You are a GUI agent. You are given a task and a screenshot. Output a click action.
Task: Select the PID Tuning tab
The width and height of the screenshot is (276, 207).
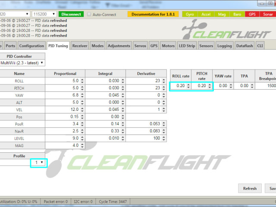[58, 46]
